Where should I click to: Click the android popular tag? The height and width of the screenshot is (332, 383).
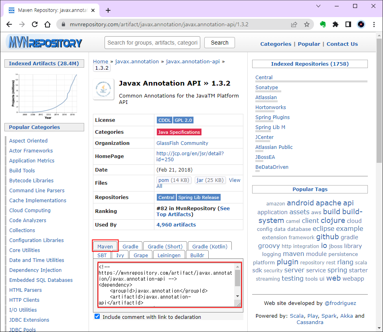300,203
